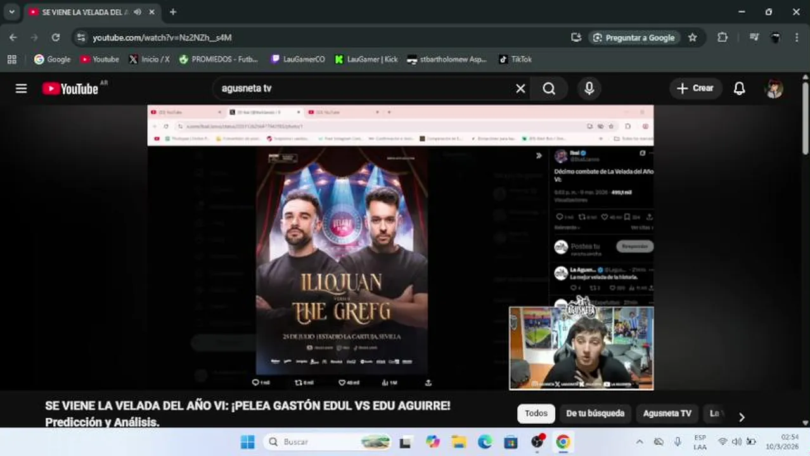The height and width of the screenshot is (456, 810).
Task: Expand hidden system tray icons
Action: 640,442
